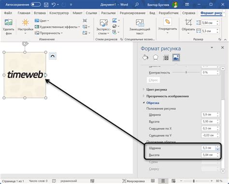The width and height of the screenshot is (229, 184).
Task: Open the Ссылки tab
Action: 91,13
